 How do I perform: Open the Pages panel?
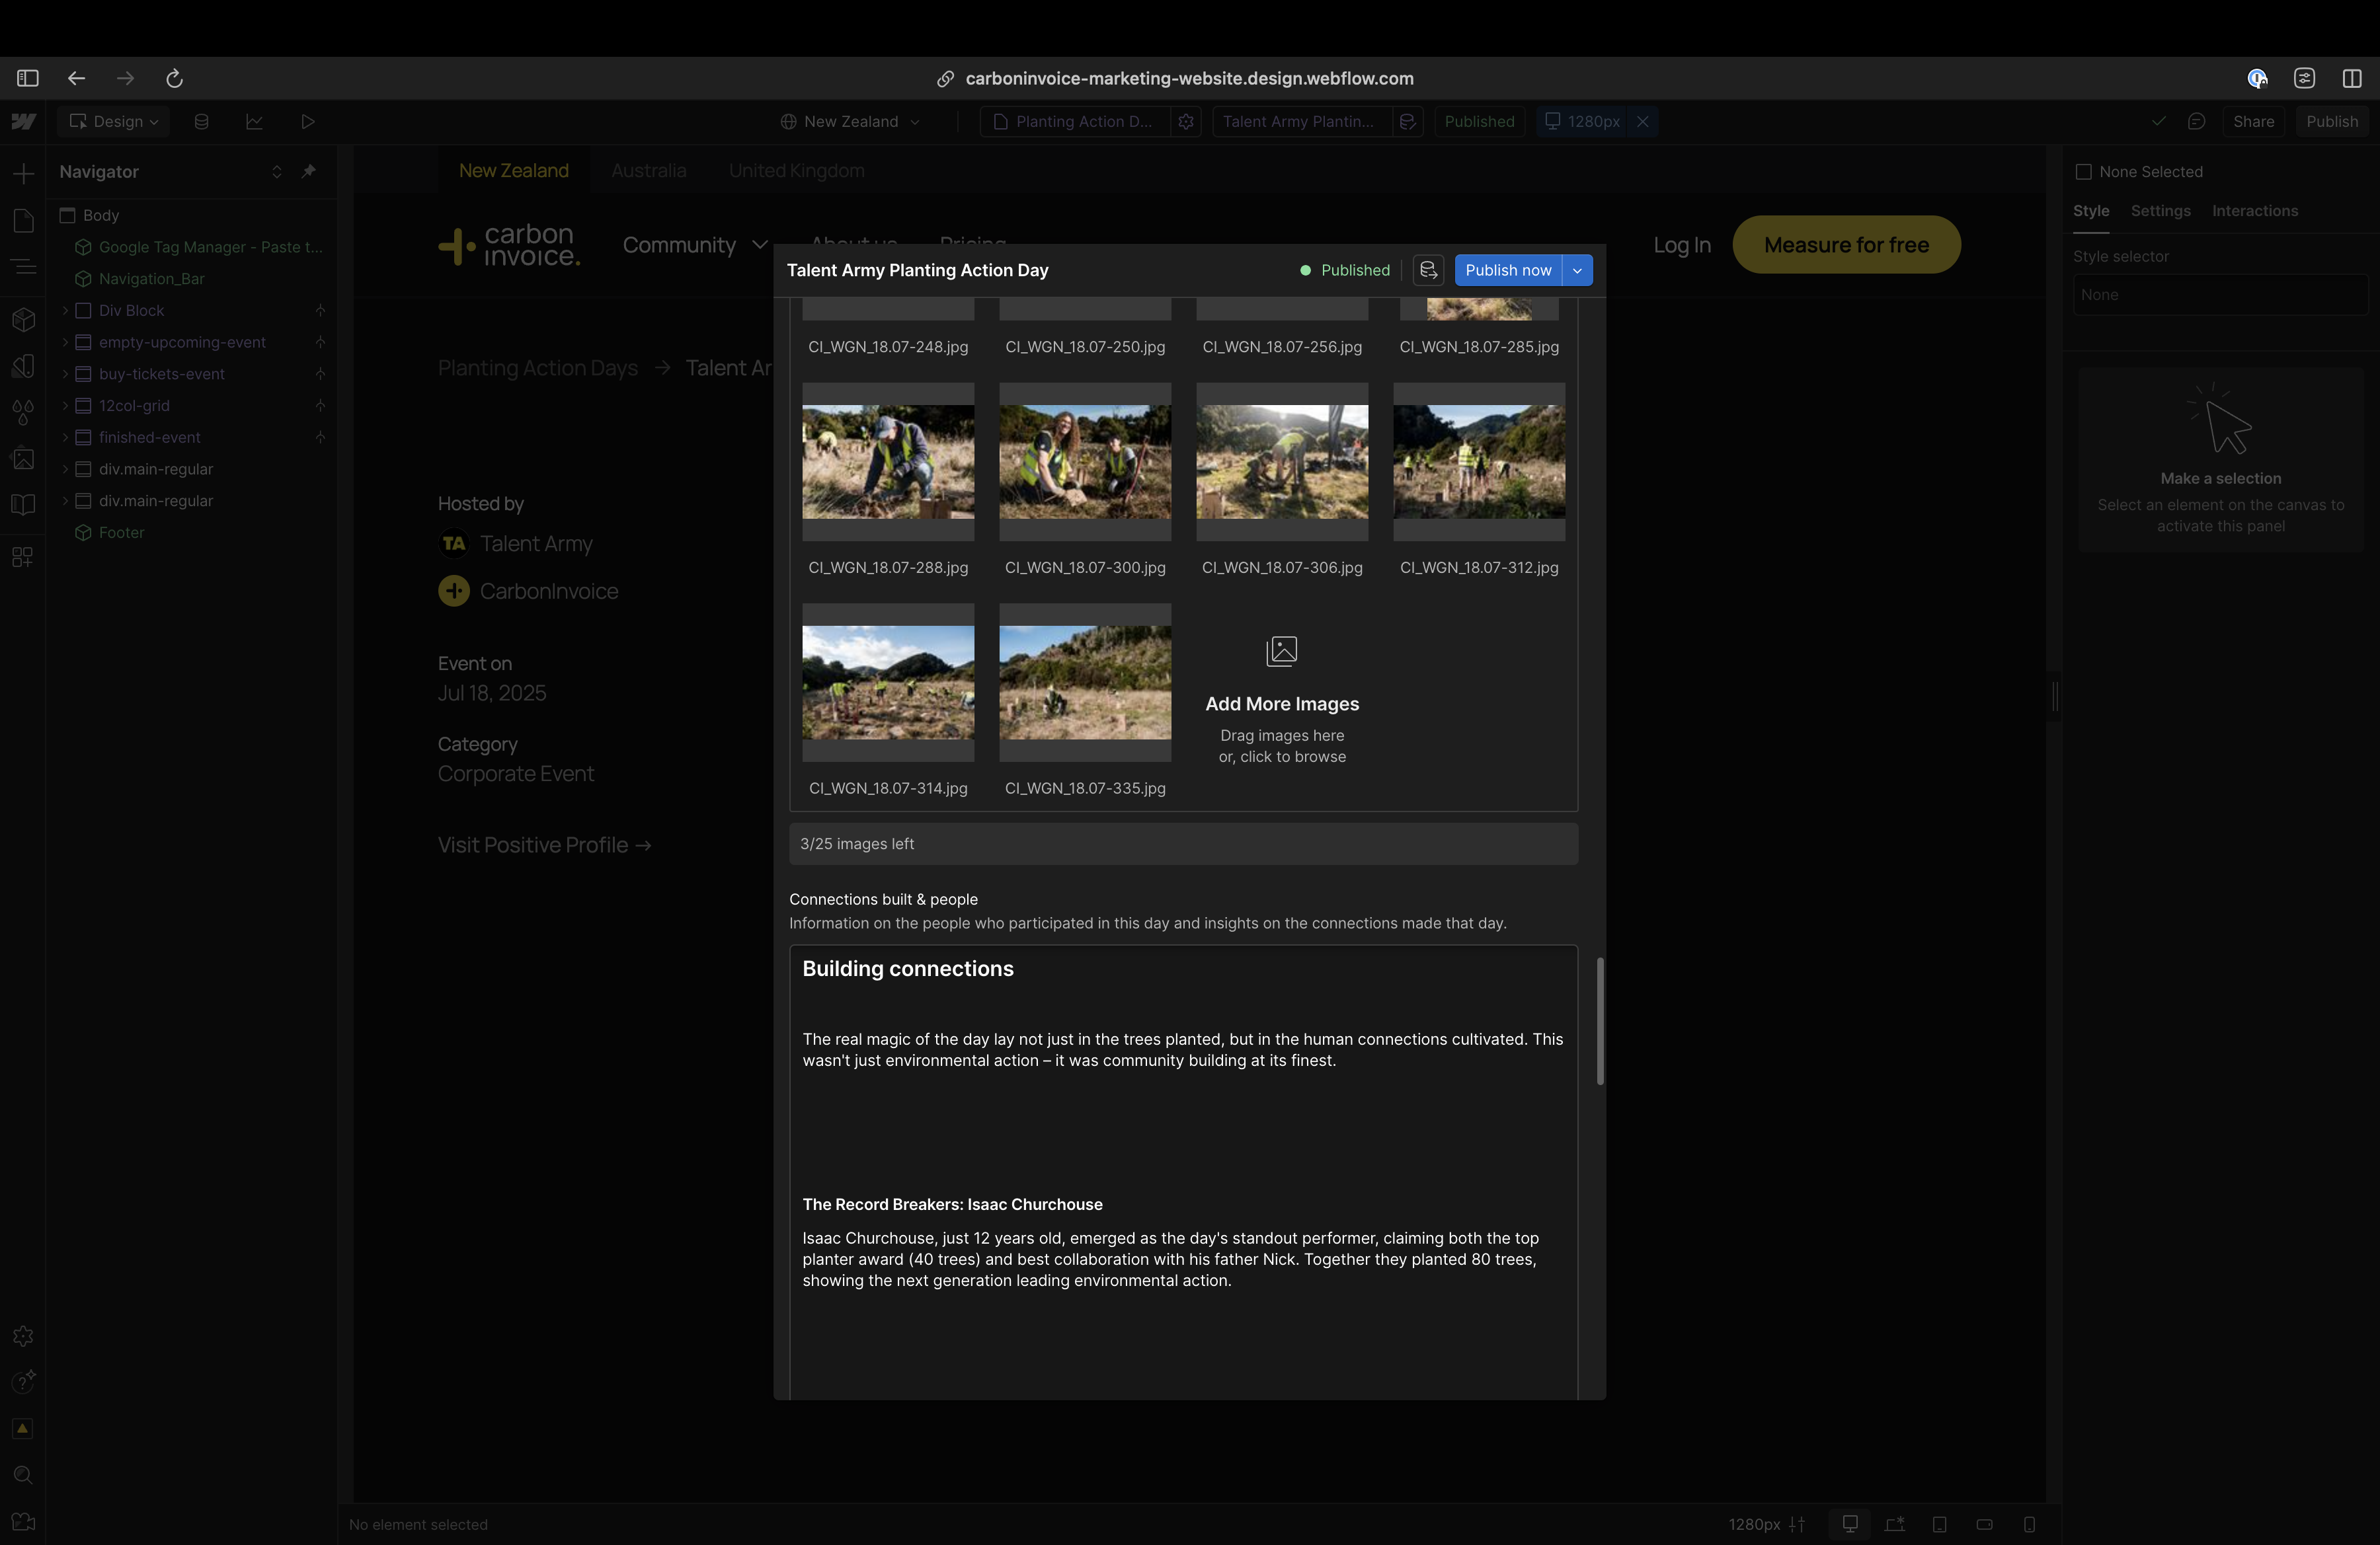pyautogui.click(x=23, y=220)
